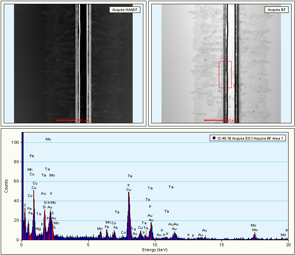Click the Acquire HAADF image label

pos(125,10)
